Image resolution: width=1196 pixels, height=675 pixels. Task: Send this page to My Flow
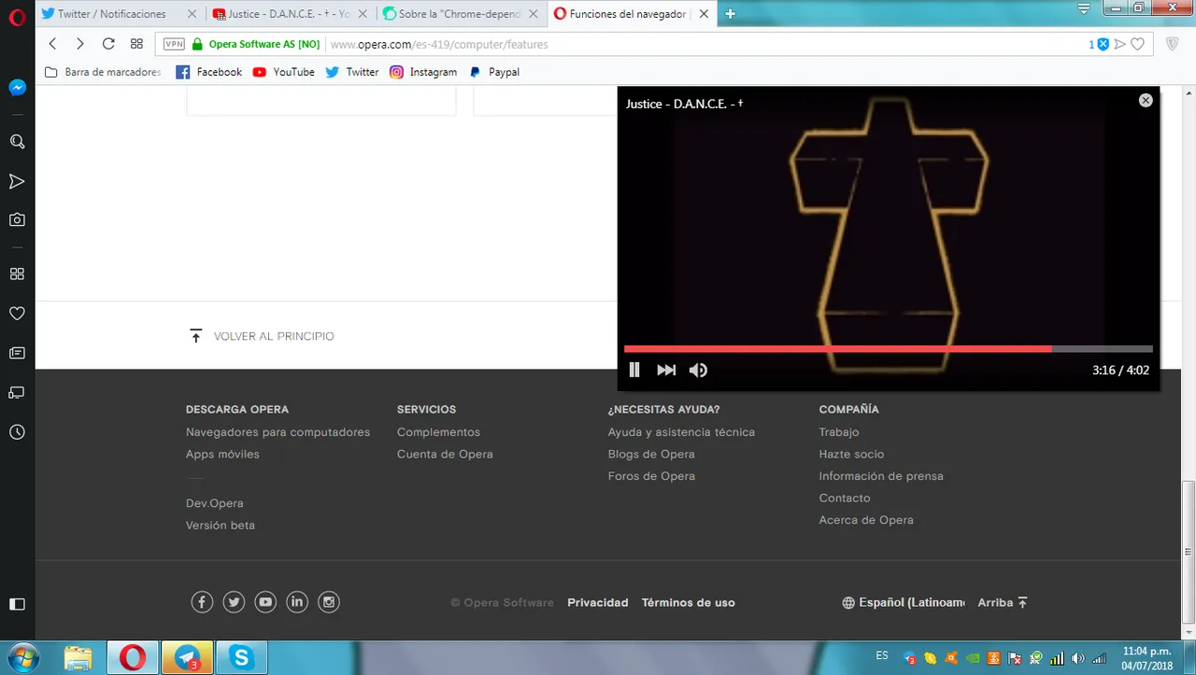coord(1119,44)
